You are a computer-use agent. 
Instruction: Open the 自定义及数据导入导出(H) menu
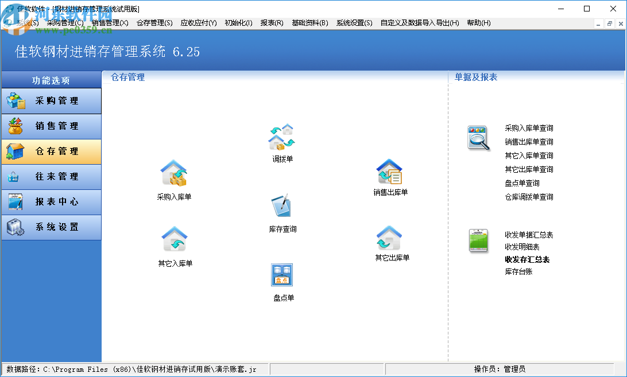[420, 23]
